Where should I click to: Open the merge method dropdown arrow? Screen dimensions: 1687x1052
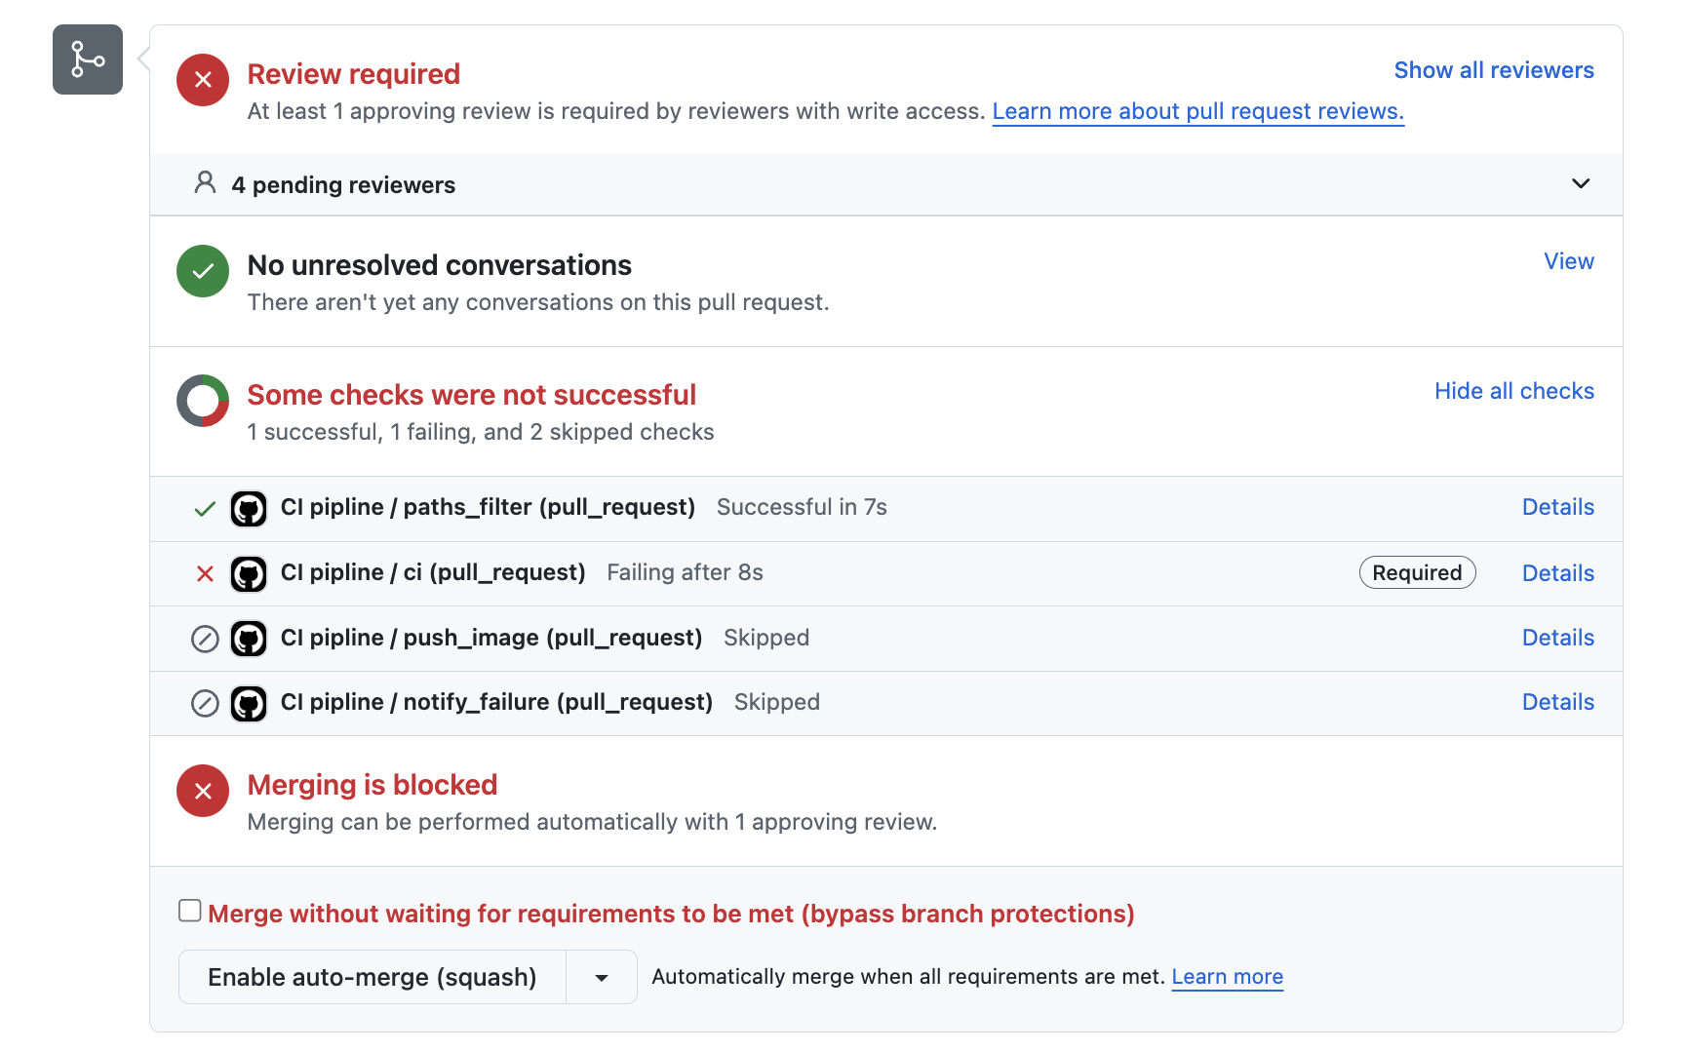[x=602, y=978]
